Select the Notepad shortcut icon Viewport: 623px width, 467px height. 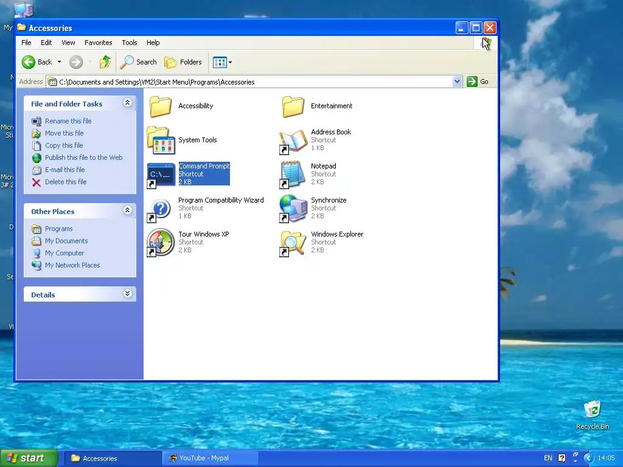[x=293, y=175]
